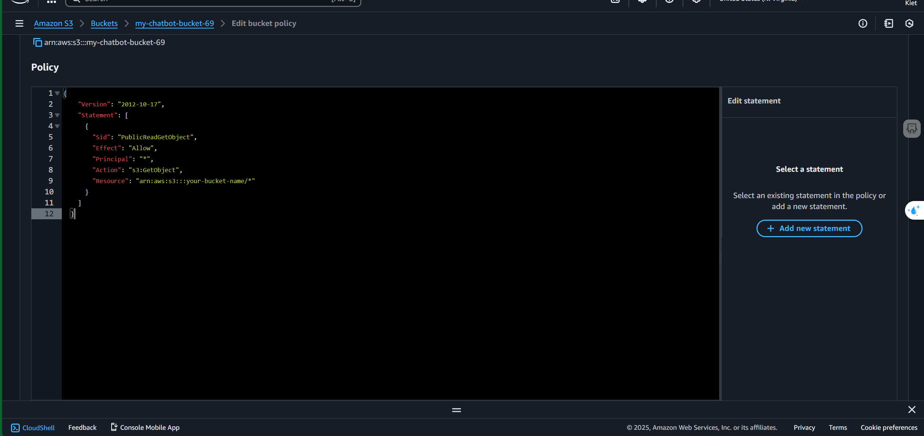
Task: Collapse the code fold on line 1
Action: tap(57, 93)
